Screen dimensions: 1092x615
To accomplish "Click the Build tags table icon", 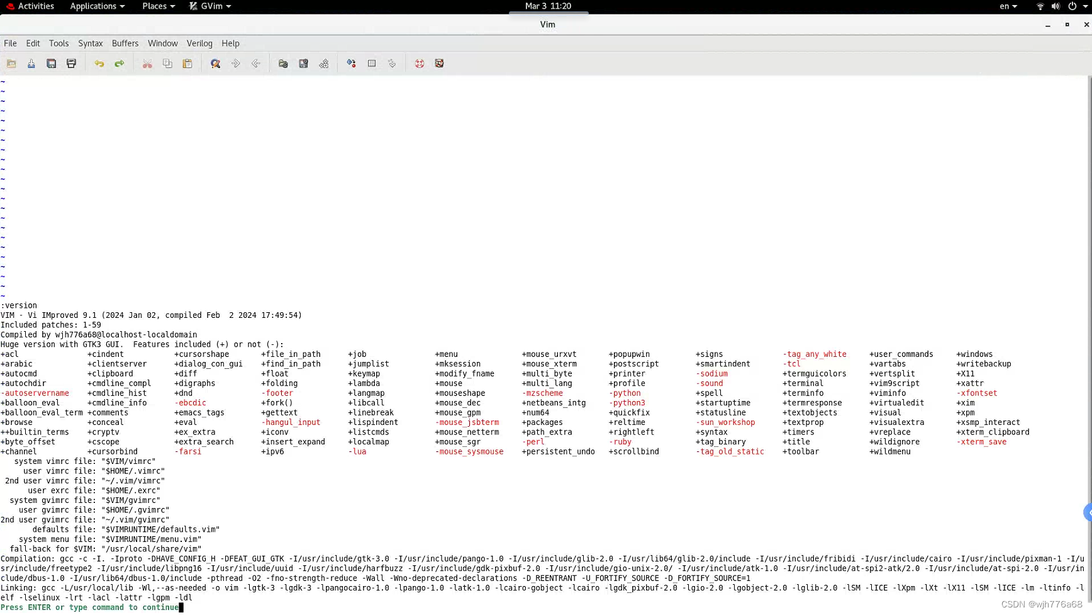I will coord(372,64).
